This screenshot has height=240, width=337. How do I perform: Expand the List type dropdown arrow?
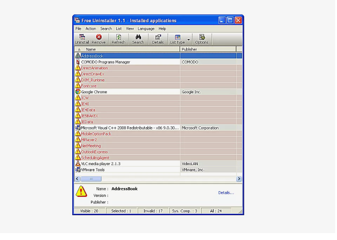(189, 40)
